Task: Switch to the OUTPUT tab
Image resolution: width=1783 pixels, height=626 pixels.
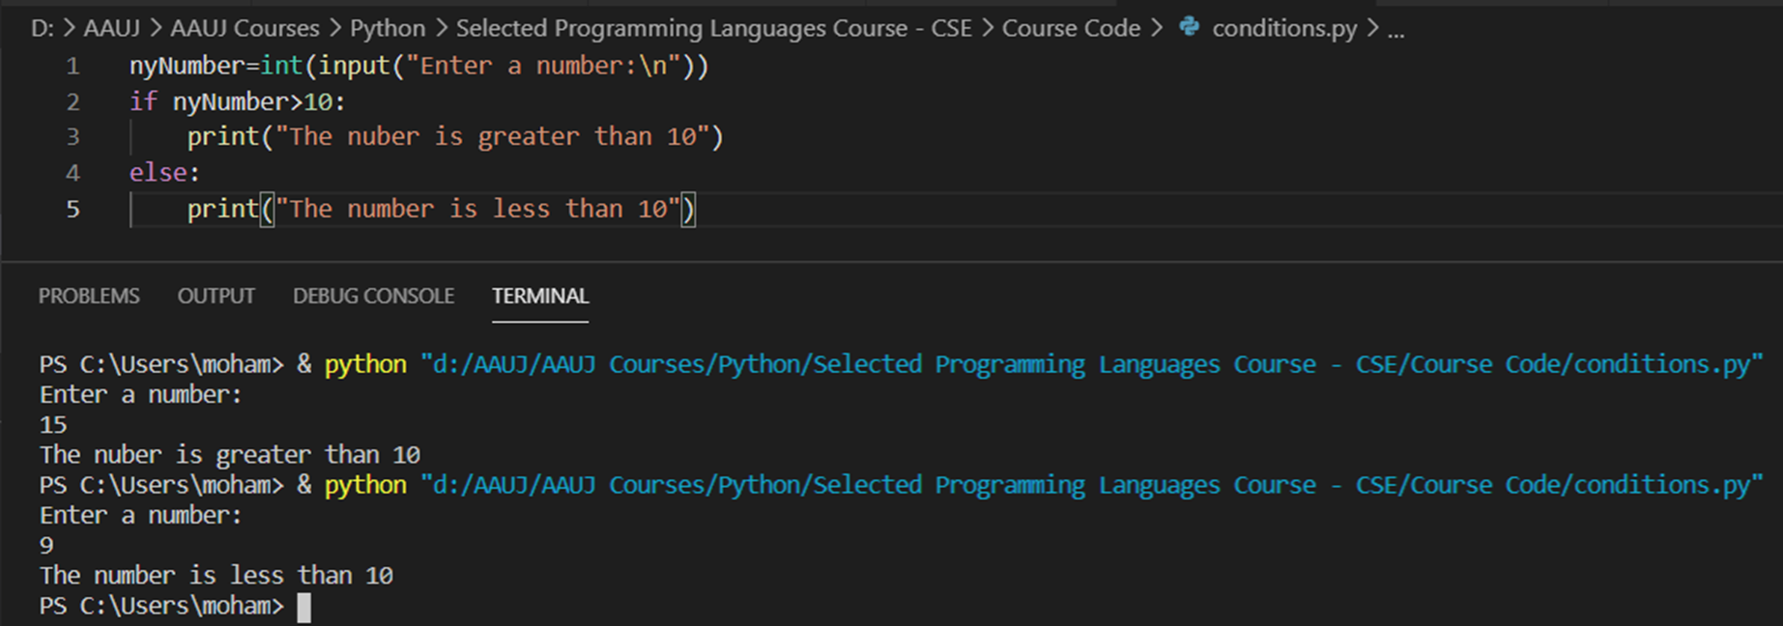Action: click(216, 296)
